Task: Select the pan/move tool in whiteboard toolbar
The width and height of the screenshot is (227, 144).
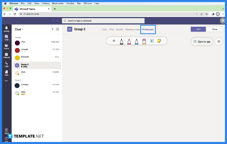Action: (x=114, y=41)
